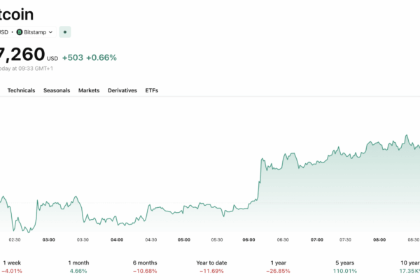Image resolution: width=420 pixels, height=280 pixels.
Task: Click the +503 +0.66% price change
Action: coord(90,57)
